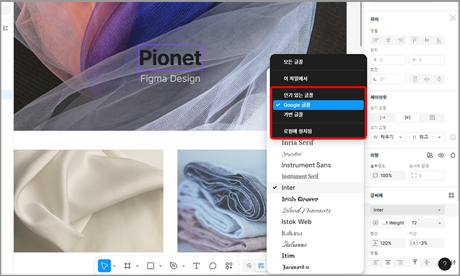Toggle layer visibility eye in 외형
This screenshot has height=276, width=460.
441,155
